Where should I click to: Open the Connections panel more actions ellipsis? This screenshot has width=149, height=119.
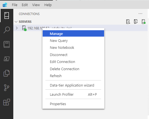(140, 14)
